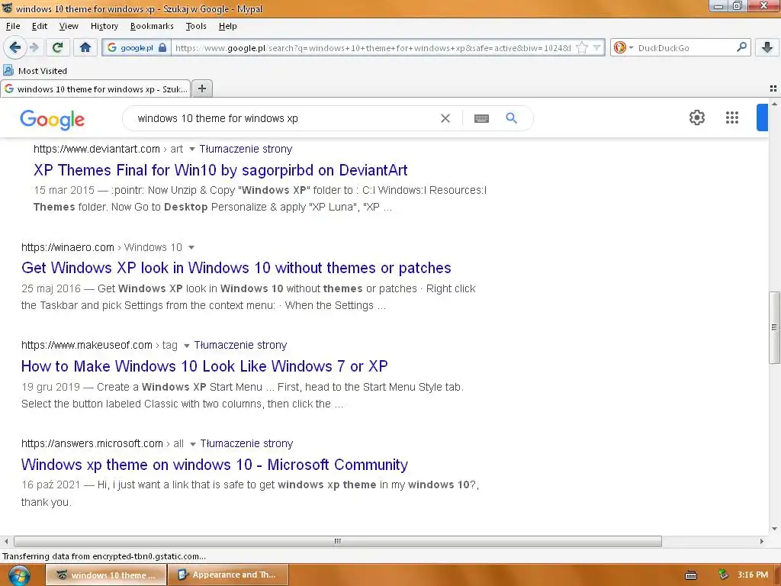Open the View menu
Screen dimensions: 781x586
pos(69,26)
